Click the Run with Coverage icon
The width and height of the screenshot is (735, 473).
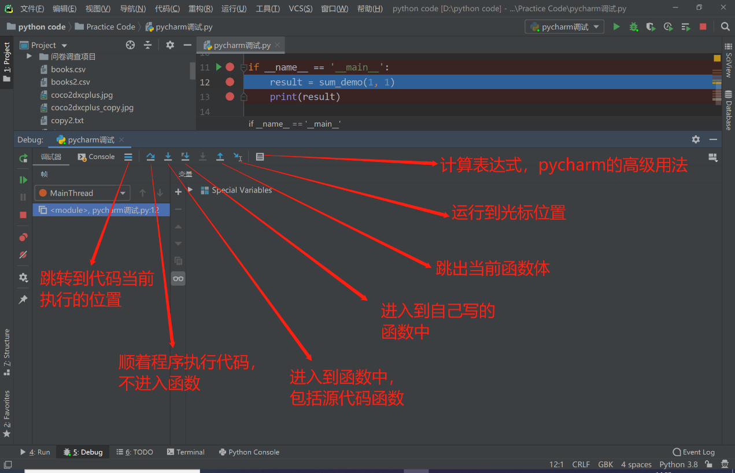click(x=651, y=27)
